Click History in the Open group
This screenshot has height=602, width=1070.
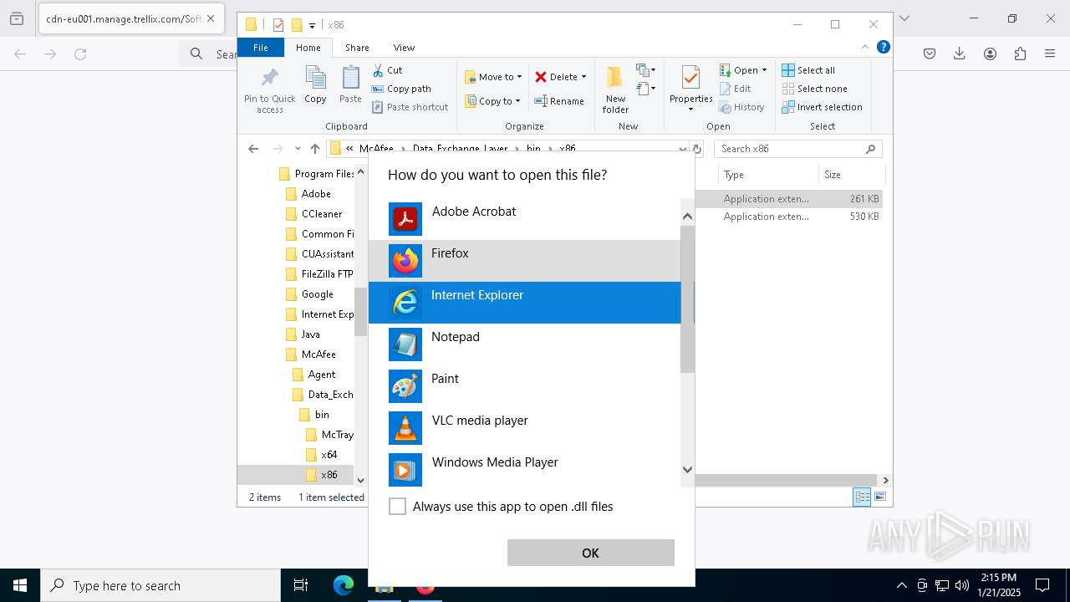pos(741,107)
